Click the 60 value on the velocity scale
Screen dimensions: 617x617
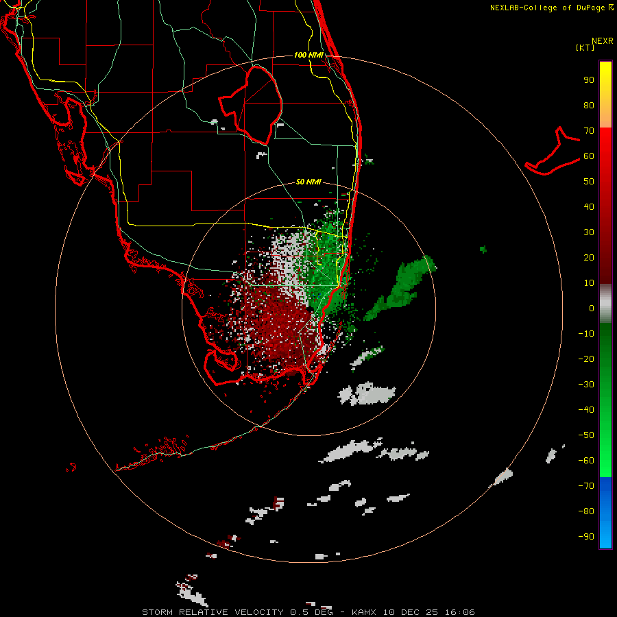[589, 156]
